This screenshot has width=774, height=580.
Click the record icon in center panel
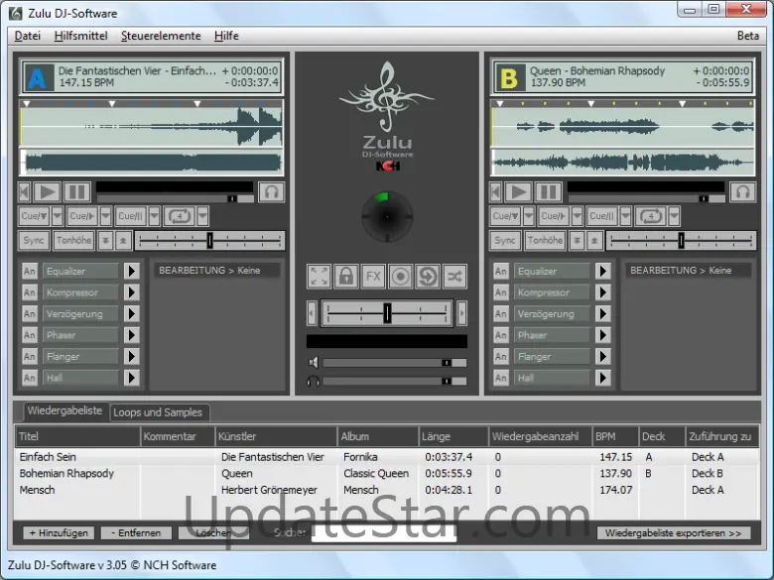pos(400,277)
